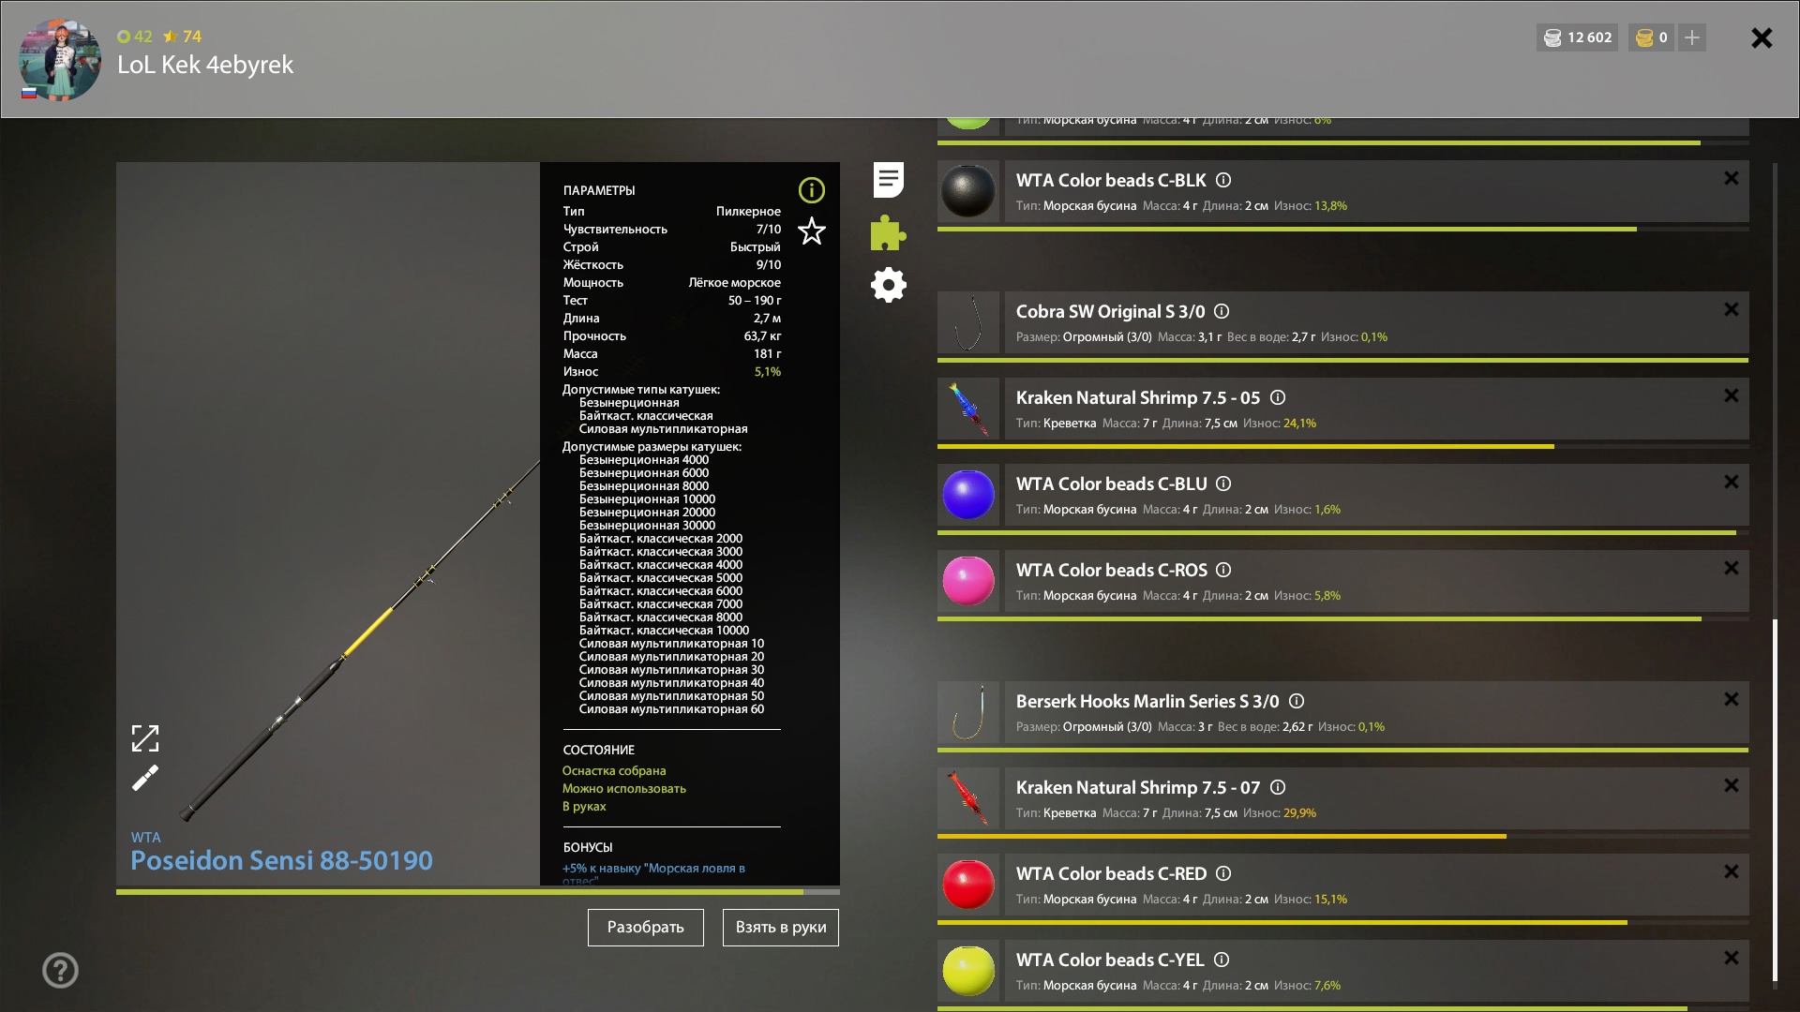Rename rod with the pencil icon

pyautogui.click(x=145, y=778)
